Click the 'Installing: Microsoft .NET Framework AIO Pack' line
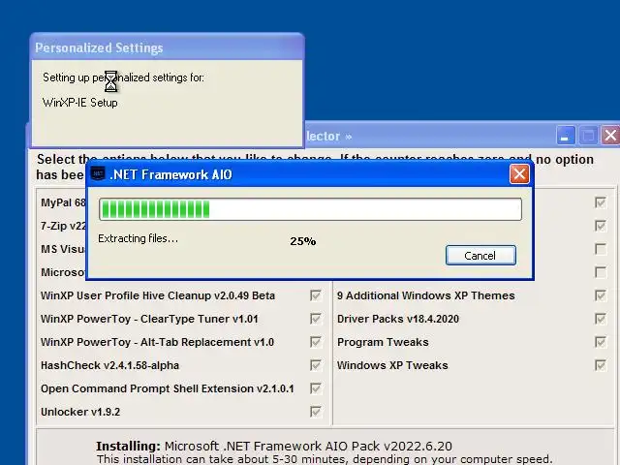The width and height of the screenshot is (620, 465). (x=273, y=446)
